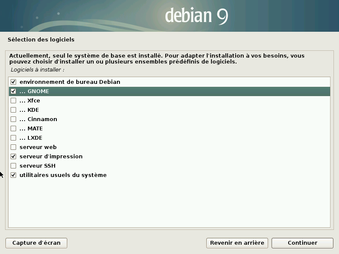Enable the Xfce desktop checkbox
This screenshot has width=339, height=254.
13,100
